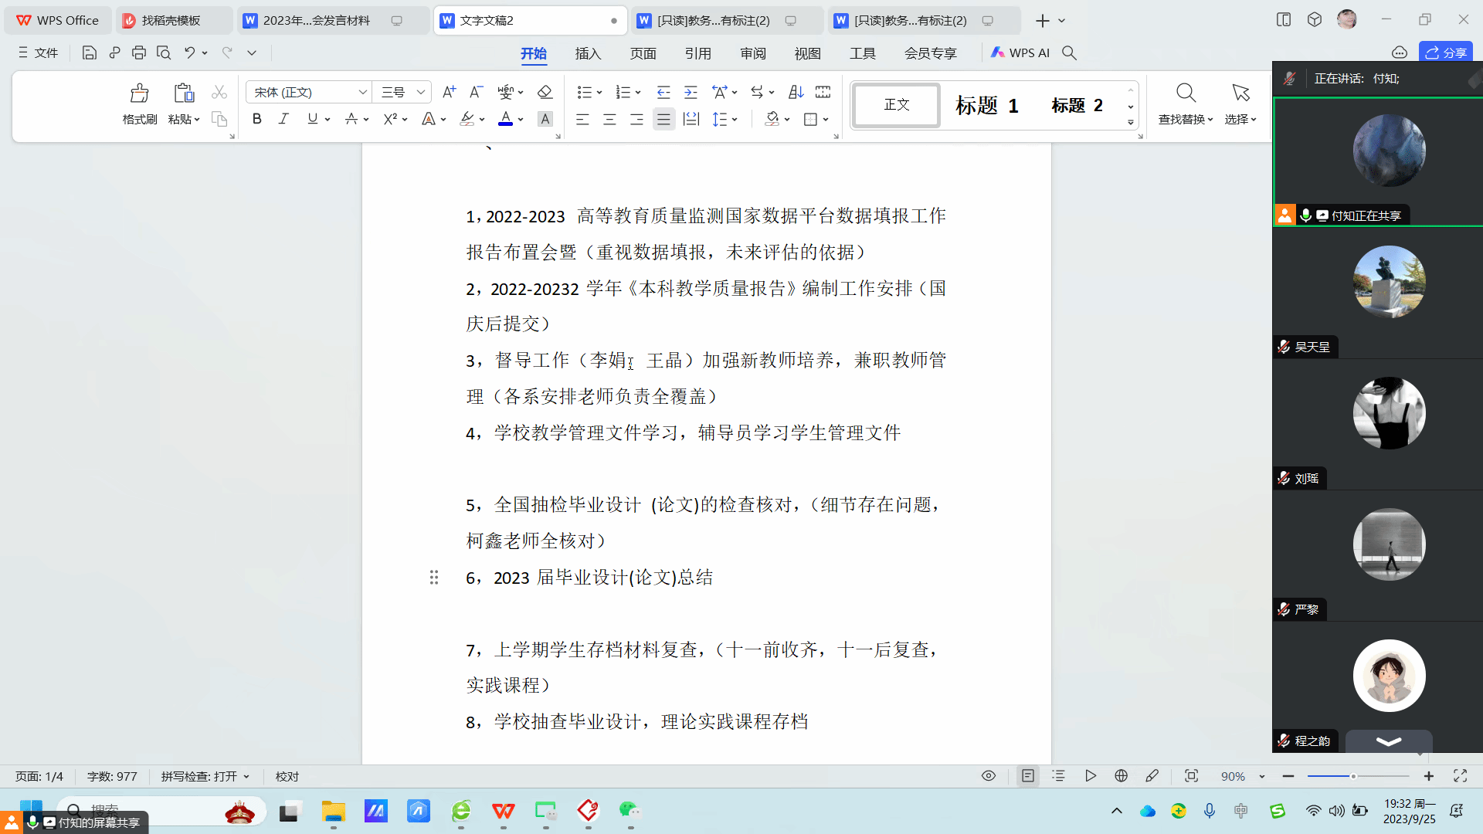This screenshot has height=834, width=1483.
Task: Switch to the 插入 ribbon tab
Action: tap(588, 53)
